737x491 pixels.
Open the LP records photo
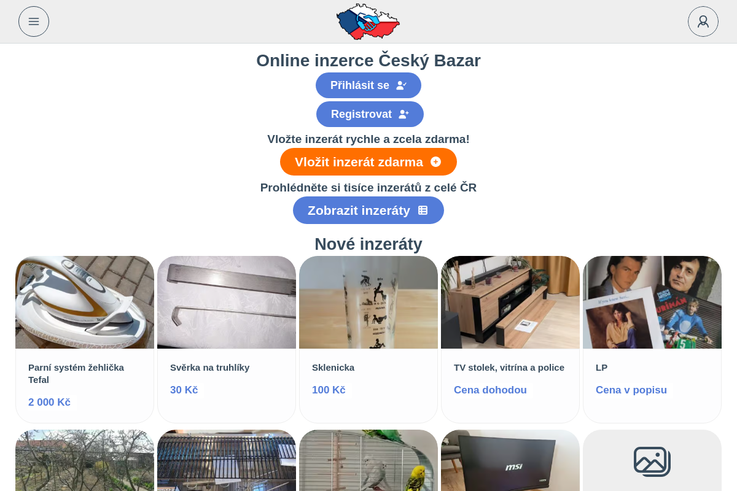tap(652, 303)
